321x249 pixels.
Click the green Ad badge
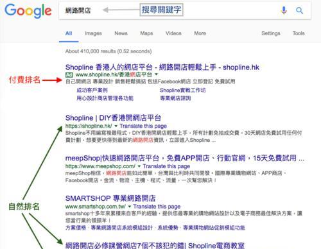(x=69, y=74)
